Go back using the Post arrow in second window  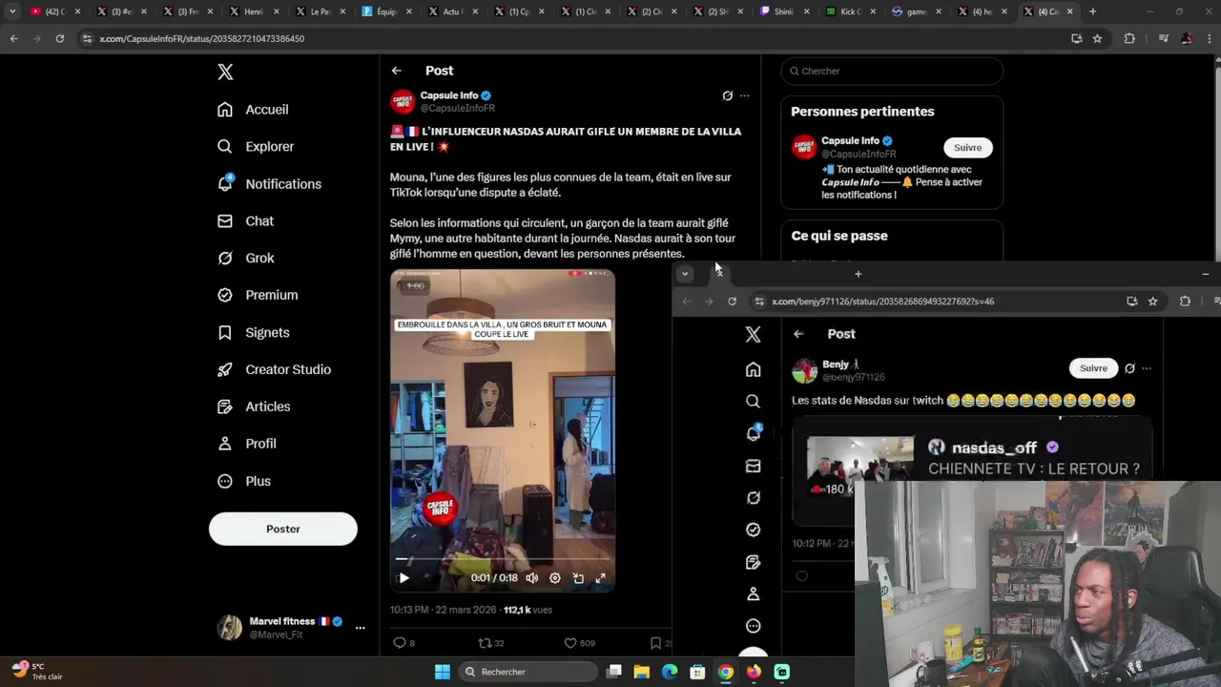point(798,334)
